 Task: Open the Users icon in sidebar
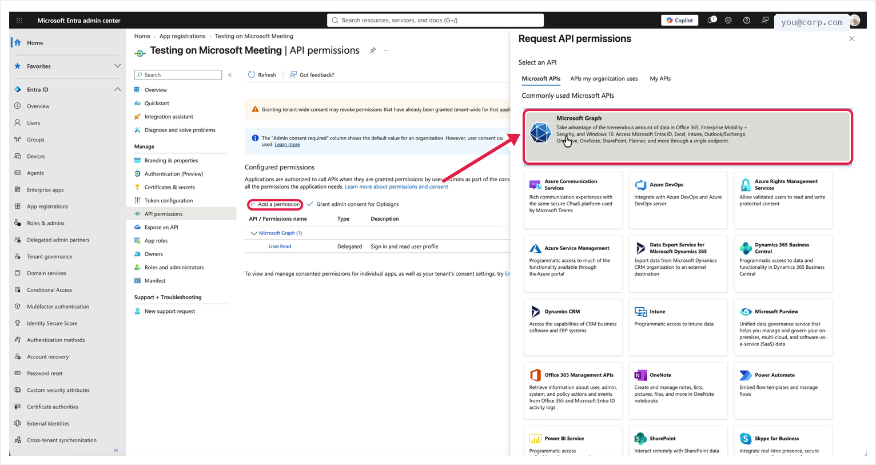18,122
